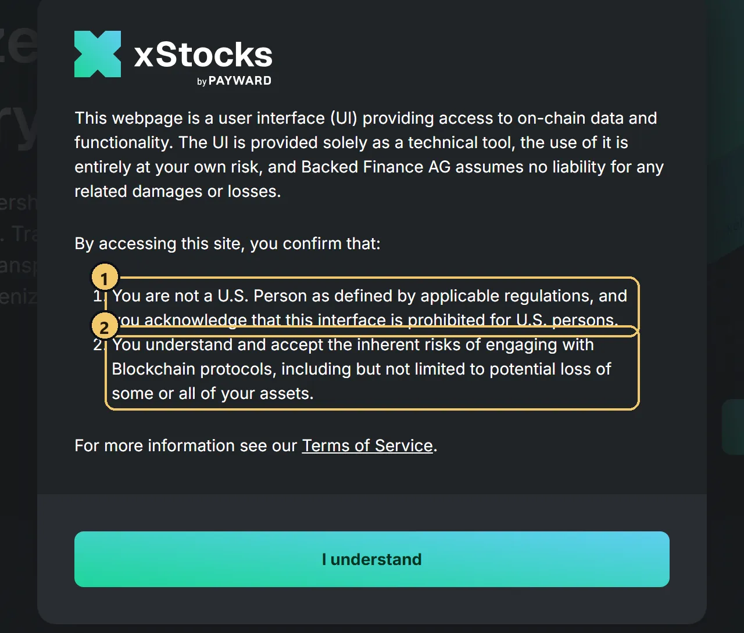
Task: Click the list marker number 1
Action: [98, 296]
